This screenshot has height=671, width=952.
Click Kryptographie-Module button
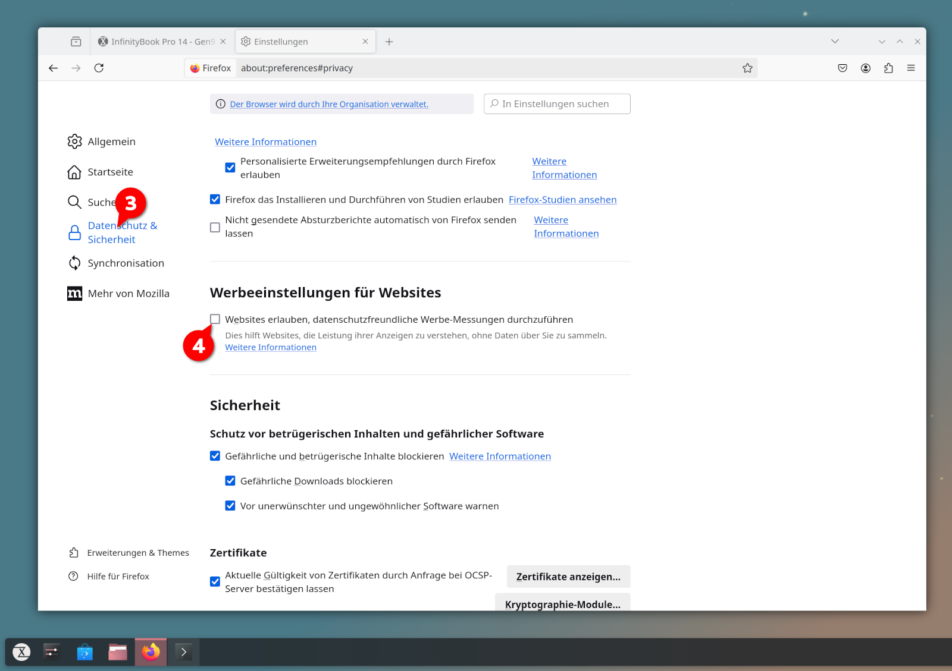[x=563, y=602]
